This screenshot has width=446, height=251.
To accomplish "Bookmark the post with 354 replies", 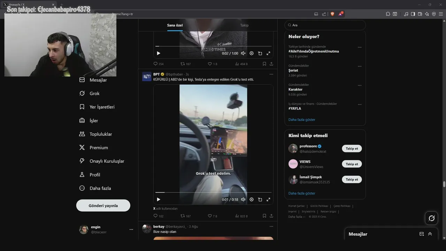I will 264,64.
